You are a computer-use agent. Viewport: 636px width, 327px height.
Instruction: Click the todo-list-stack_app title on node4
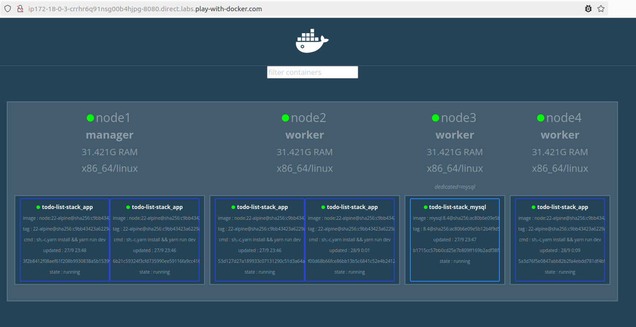(562, 207)
